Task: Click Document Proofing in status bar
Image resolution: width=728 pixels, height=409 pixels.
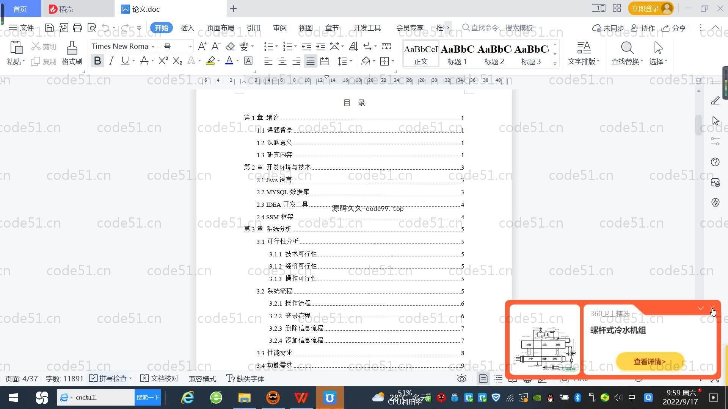Action: (x=159, y=379)
